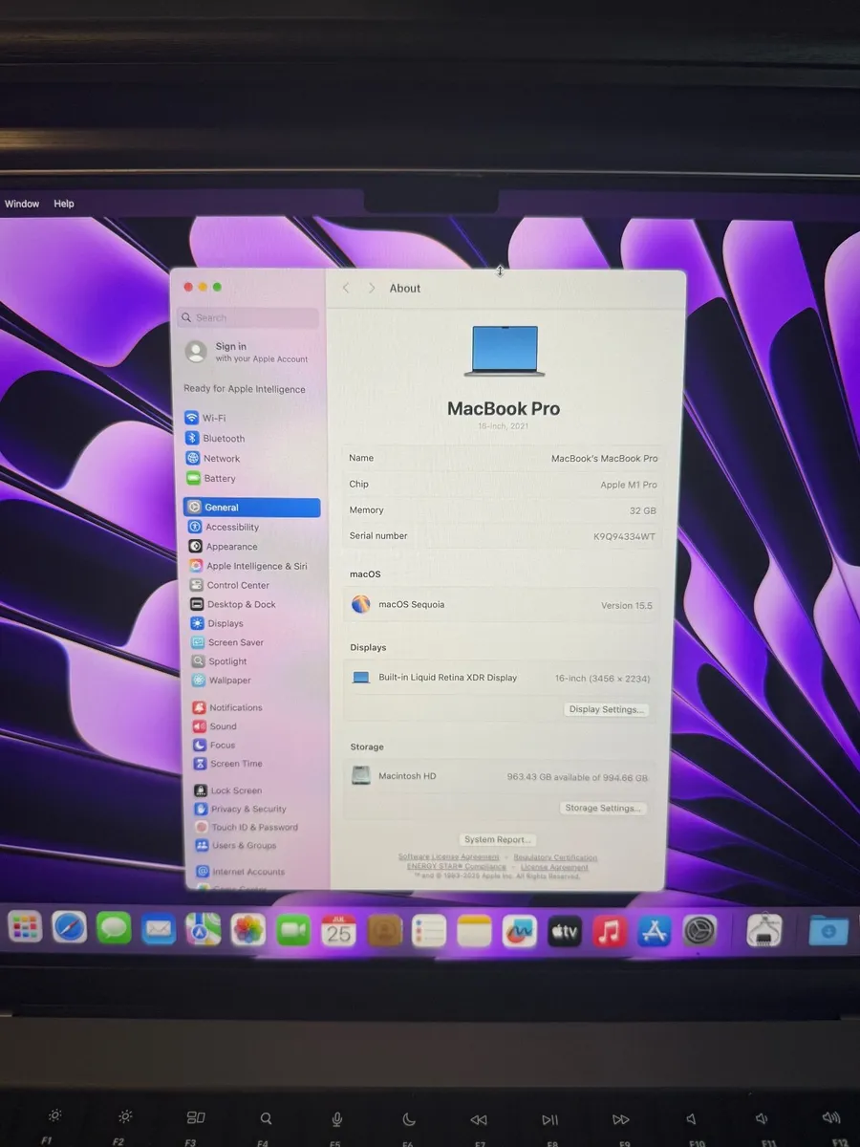Image resolution: width=860 pixels, height=1147 pixels.
Task: Open FaceTime from the Dock
Action: (x=293, y=929)
